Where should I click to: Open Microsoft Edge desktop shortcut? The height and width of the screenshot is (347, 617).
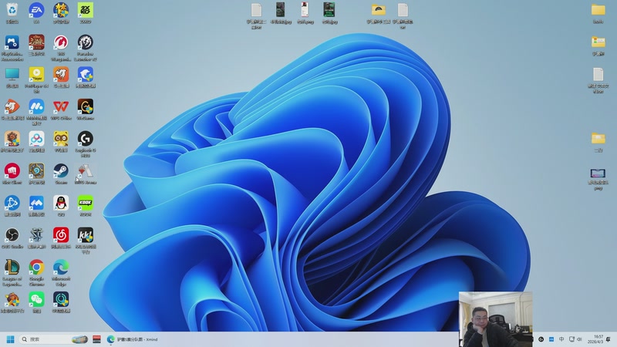(x=61, y=268)
